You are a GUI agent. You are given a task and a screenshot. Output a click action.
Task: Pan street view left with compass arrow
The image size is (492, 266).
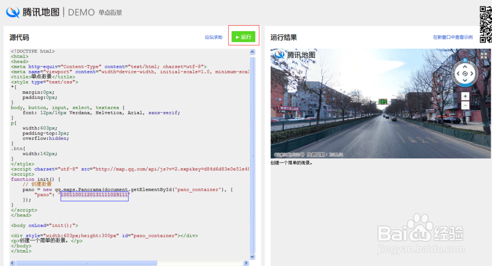(x=458, y=73)
